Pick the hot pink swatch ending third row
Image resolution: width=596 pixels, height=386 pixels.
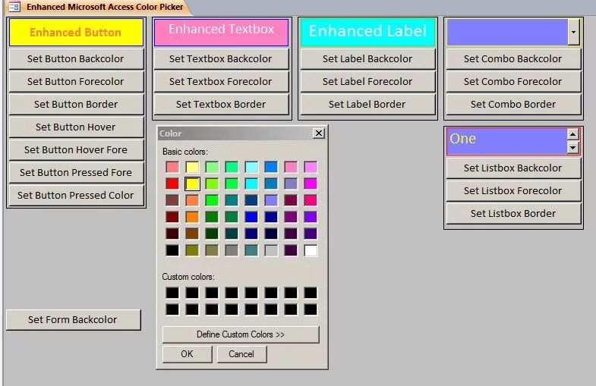point(311,200)
